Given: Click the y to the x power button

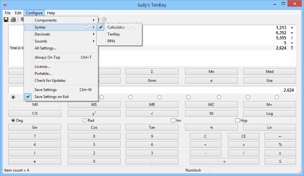Looking at the screenshot, I should pyautogui.click(x=94, y=114).
